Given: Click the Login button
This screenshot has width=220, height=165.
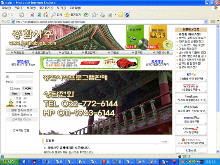Looking at the screenshot, I should click(27, 88).
